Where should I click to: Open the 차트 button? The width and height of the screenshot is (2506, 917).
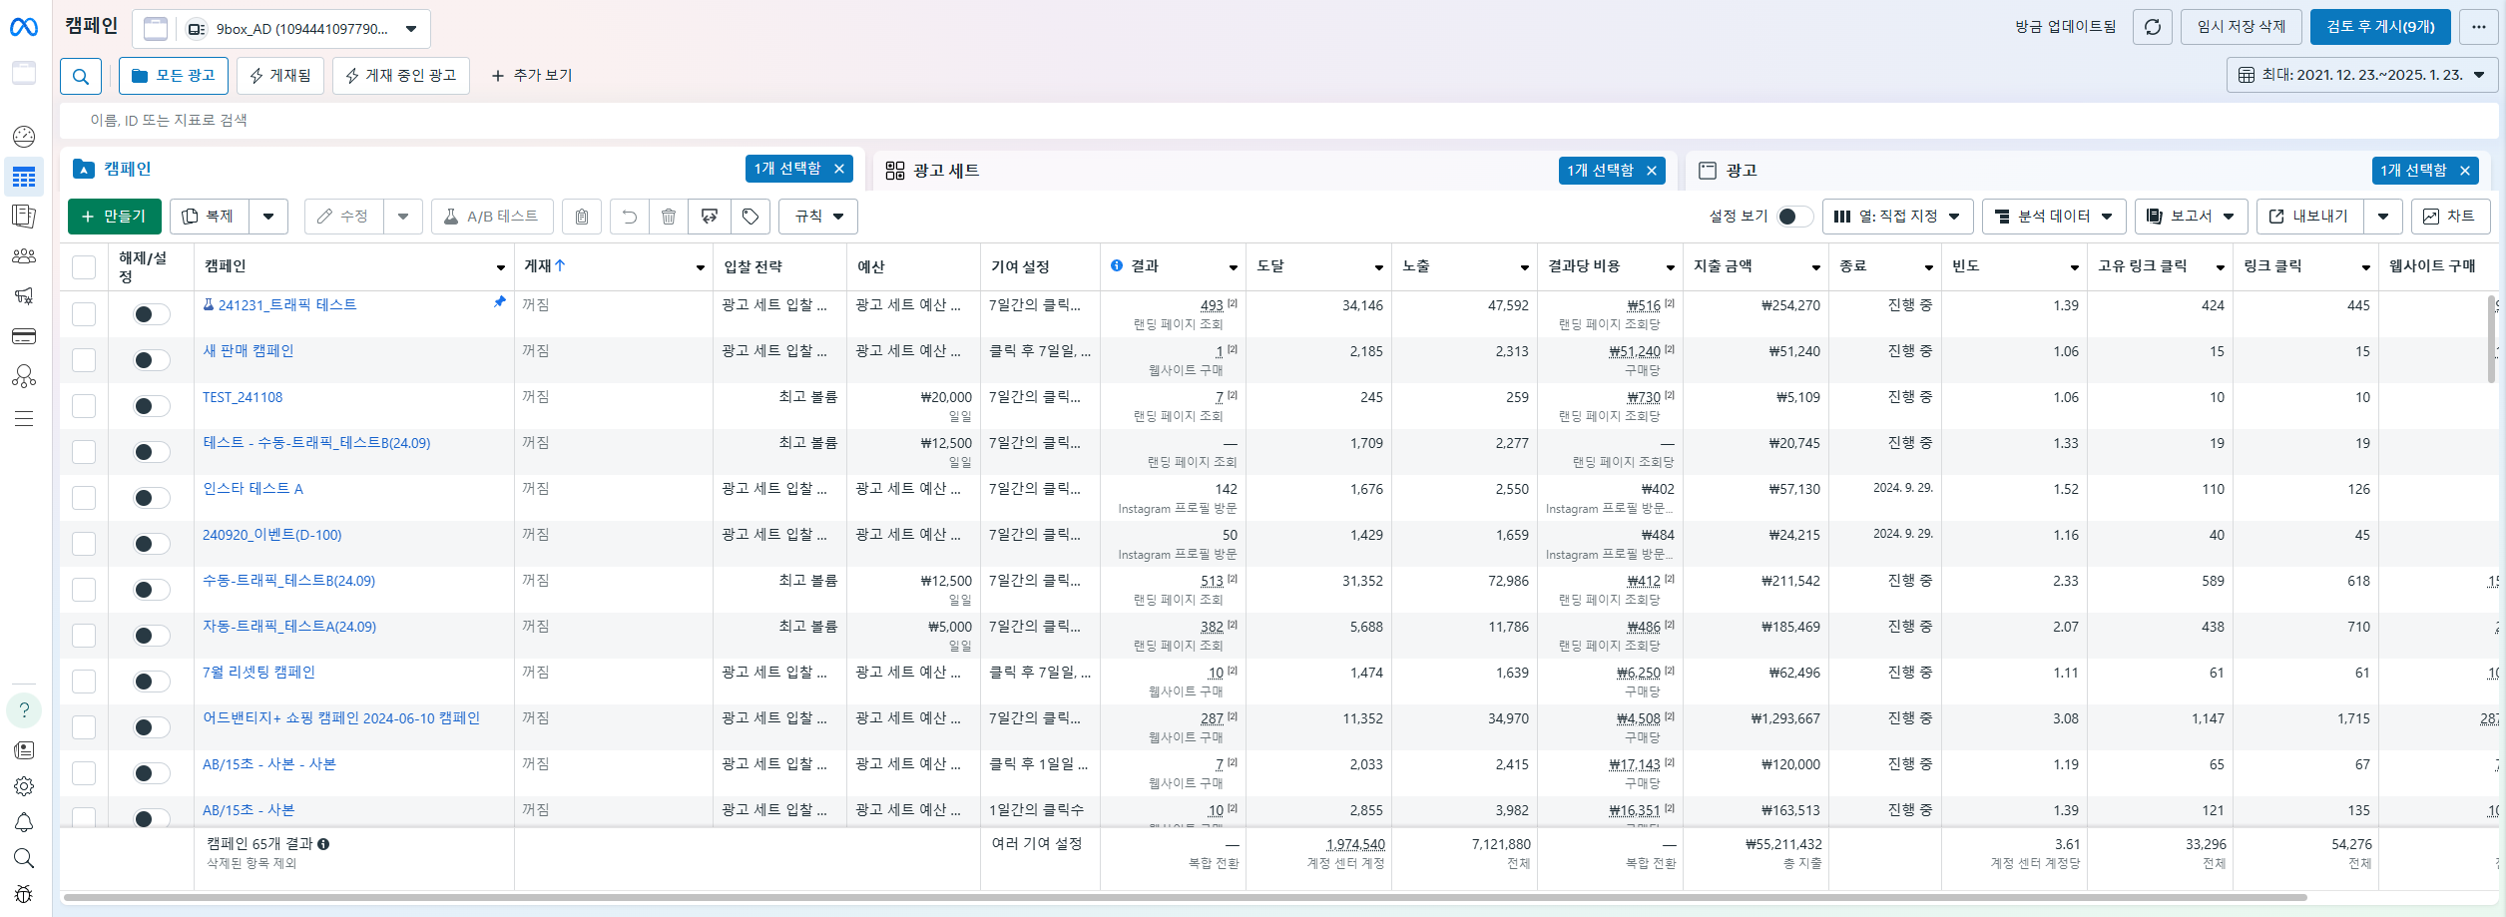pos(2450,217)
